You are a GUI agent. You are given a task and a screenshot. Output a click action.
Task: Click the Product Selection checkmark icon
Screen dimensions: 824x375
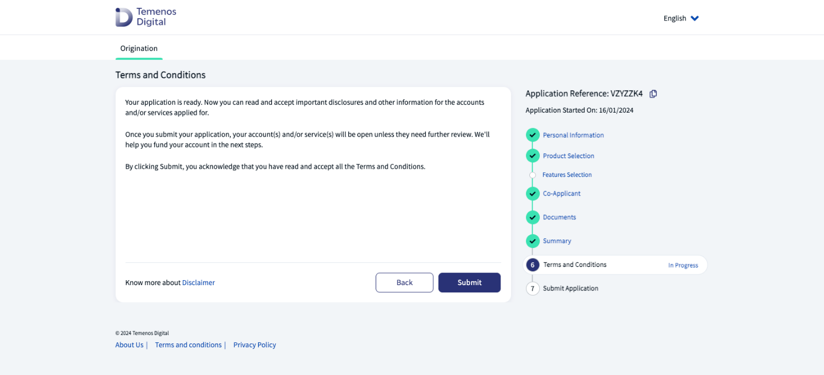tap(533, 156)
